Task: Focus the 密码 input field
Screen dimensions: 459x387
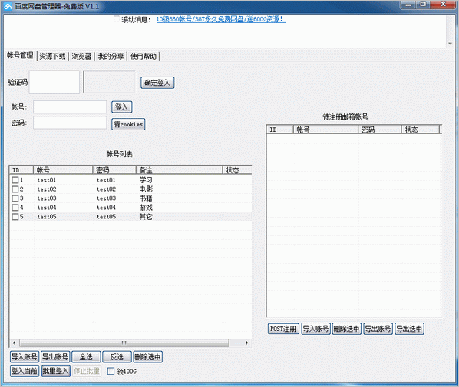Action: pyautogui.click(x=70, y=123)
